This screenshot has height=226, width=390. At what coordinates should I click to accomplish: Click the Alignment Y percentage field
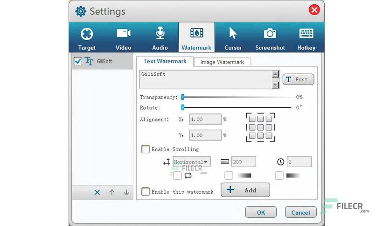coord(205,135)
